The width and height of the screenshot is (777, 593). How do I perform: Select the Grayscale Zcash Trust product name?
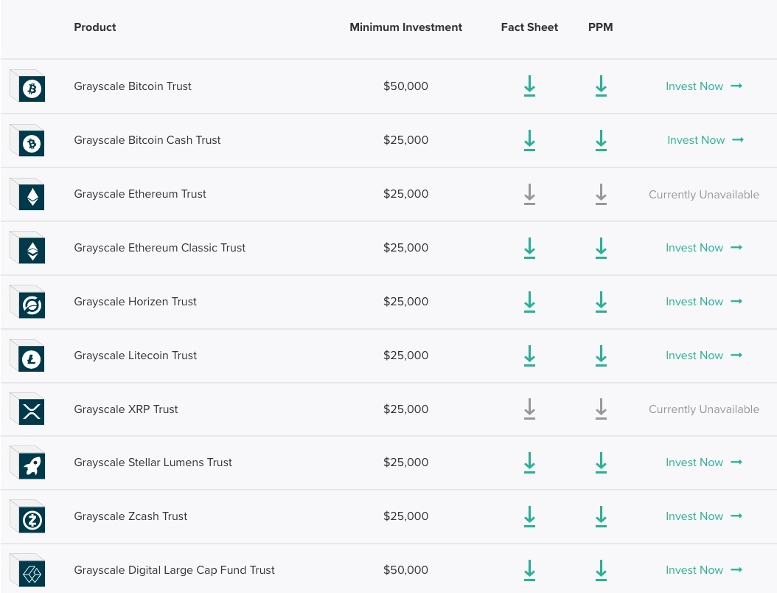coord(130,516)
